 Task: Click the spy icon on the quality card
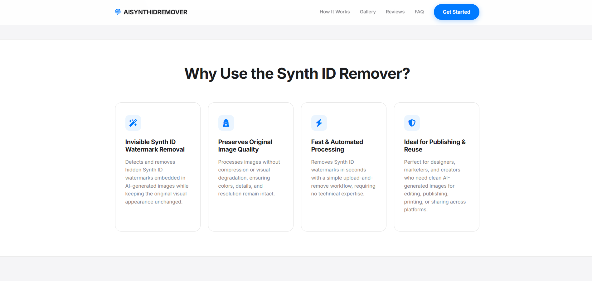click(226, 123)
